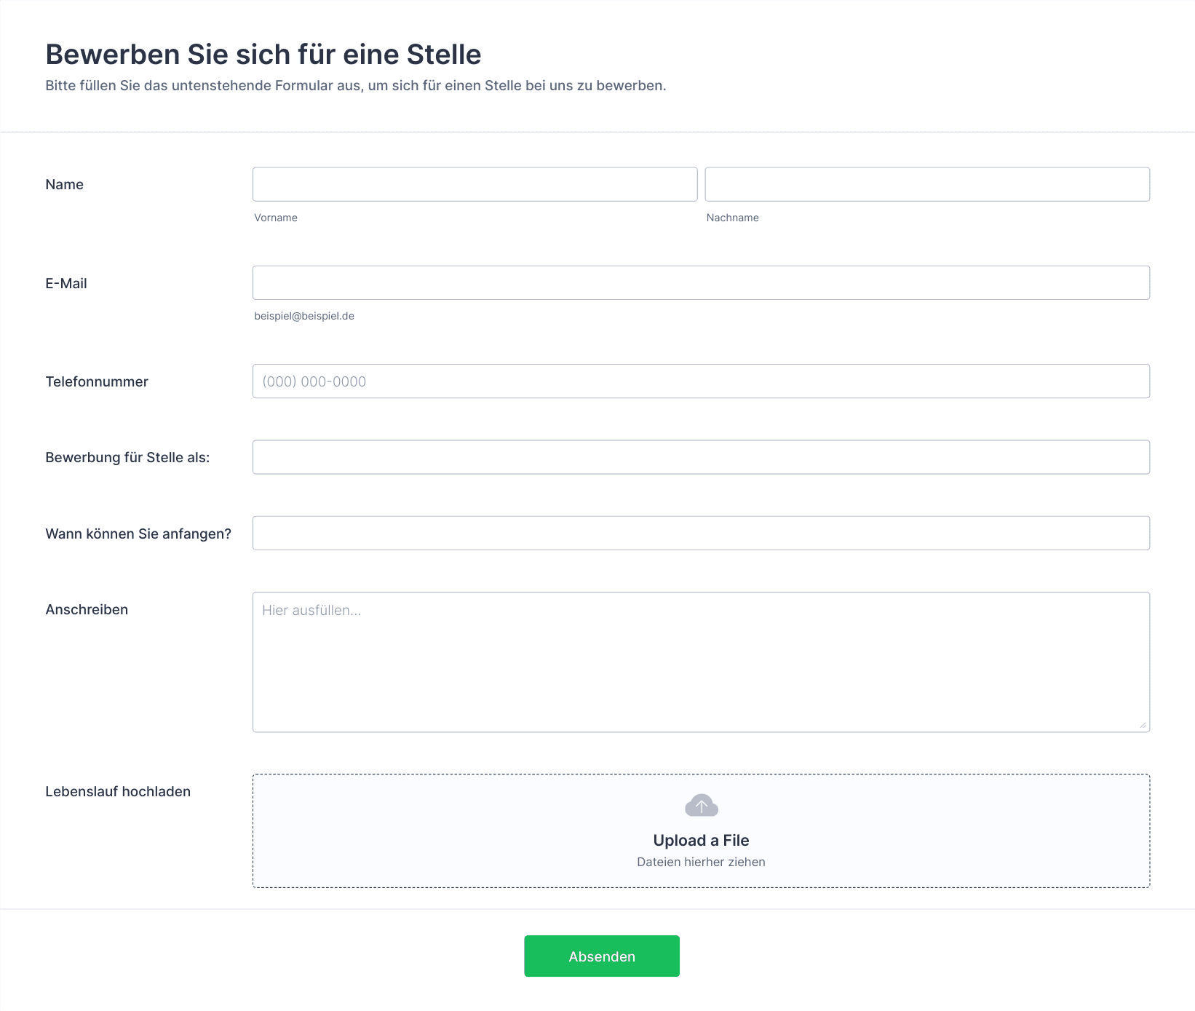Image resolution: width=1195 pixels, height=1011 pixels.
Task: Click the Bewerbung für Stelle als field
Action: click(701, 457)
